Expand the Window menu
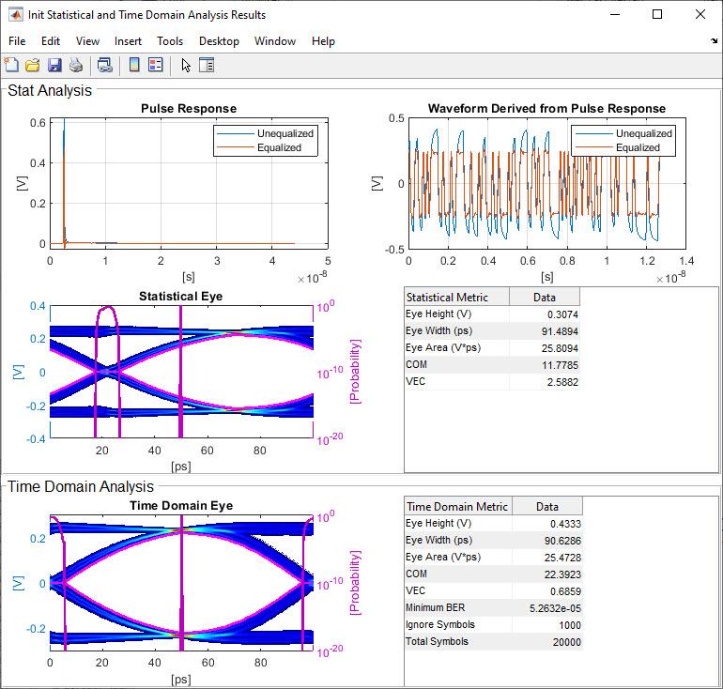The height and width of the screenshot is (689, 723). pos(275,41)
